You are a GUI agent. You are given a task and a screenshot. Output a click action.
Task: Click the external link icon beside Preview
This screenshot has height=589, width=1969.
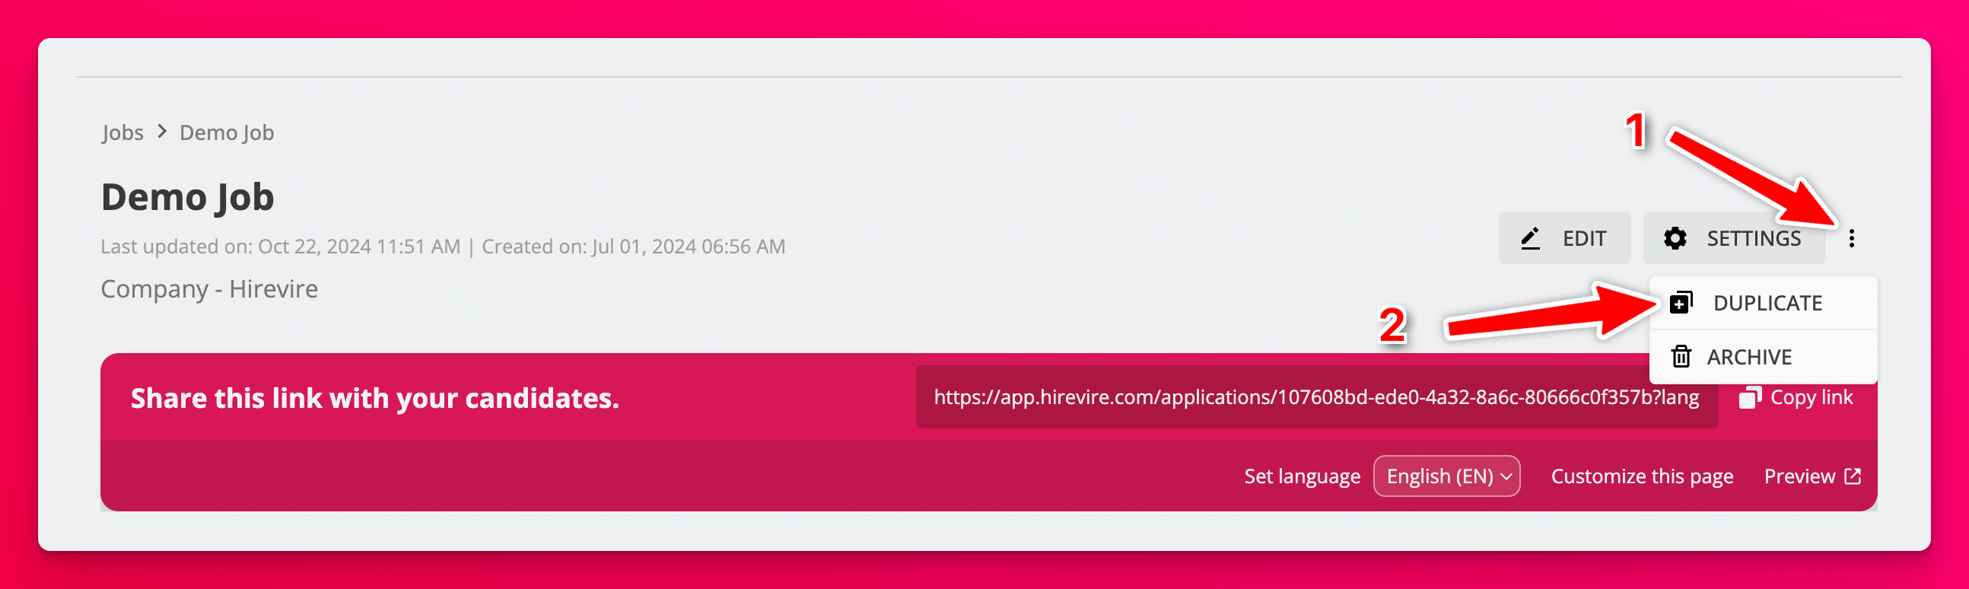click(x=1852, y=476)
